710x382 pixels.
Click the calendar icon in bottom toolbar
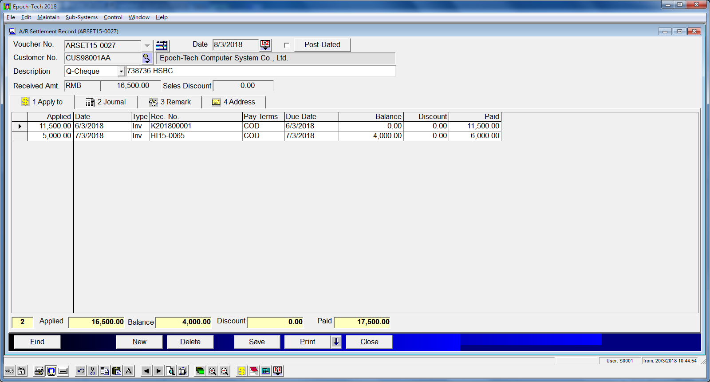(278, 371)
